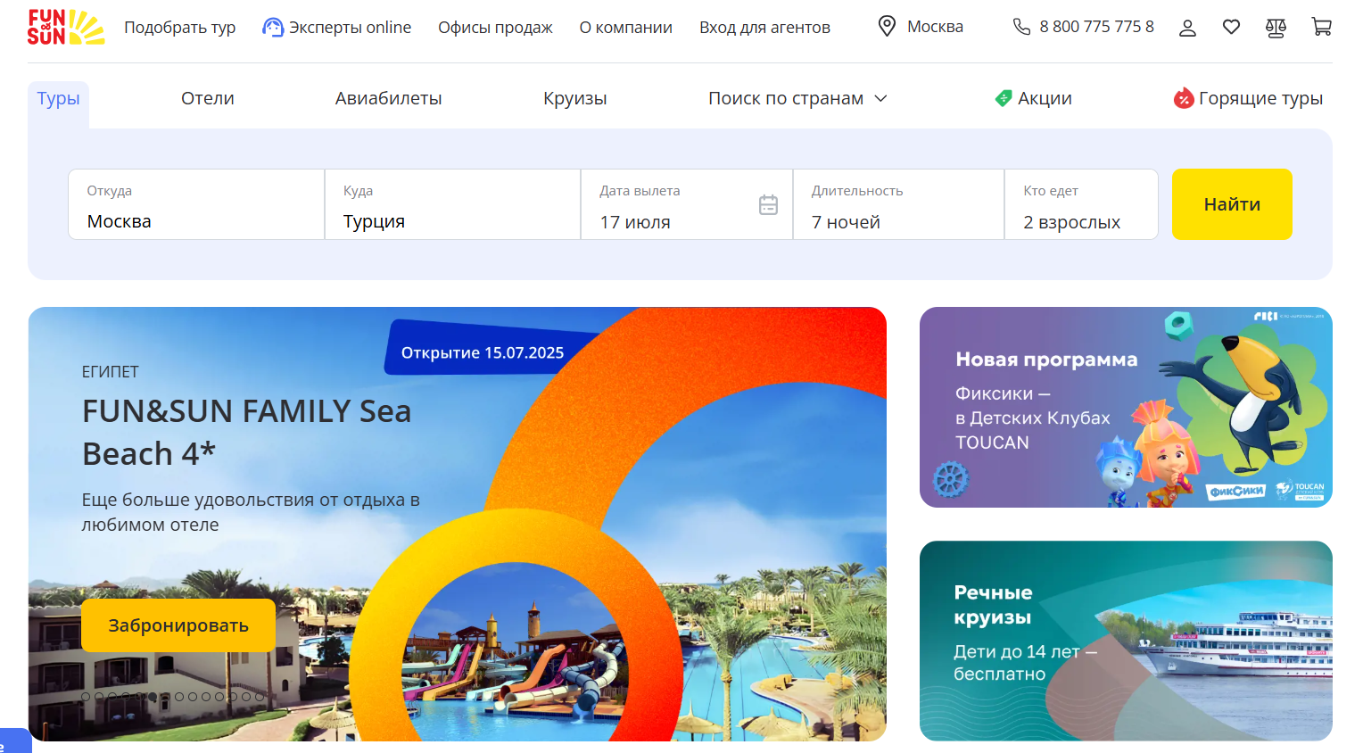1363x753 pixels.
Task: Click the location pin icon near Москва
Action: click(887, 27)
